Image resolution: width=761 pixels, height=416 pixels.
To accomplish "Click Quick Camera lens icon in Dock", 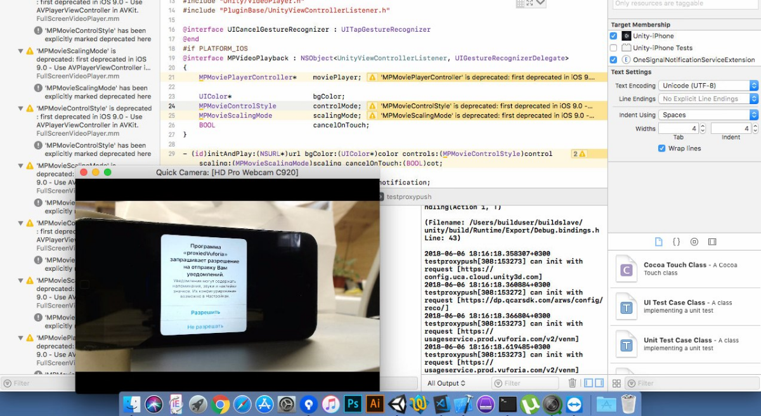I will pyautogui.click(x=552, y=403).
